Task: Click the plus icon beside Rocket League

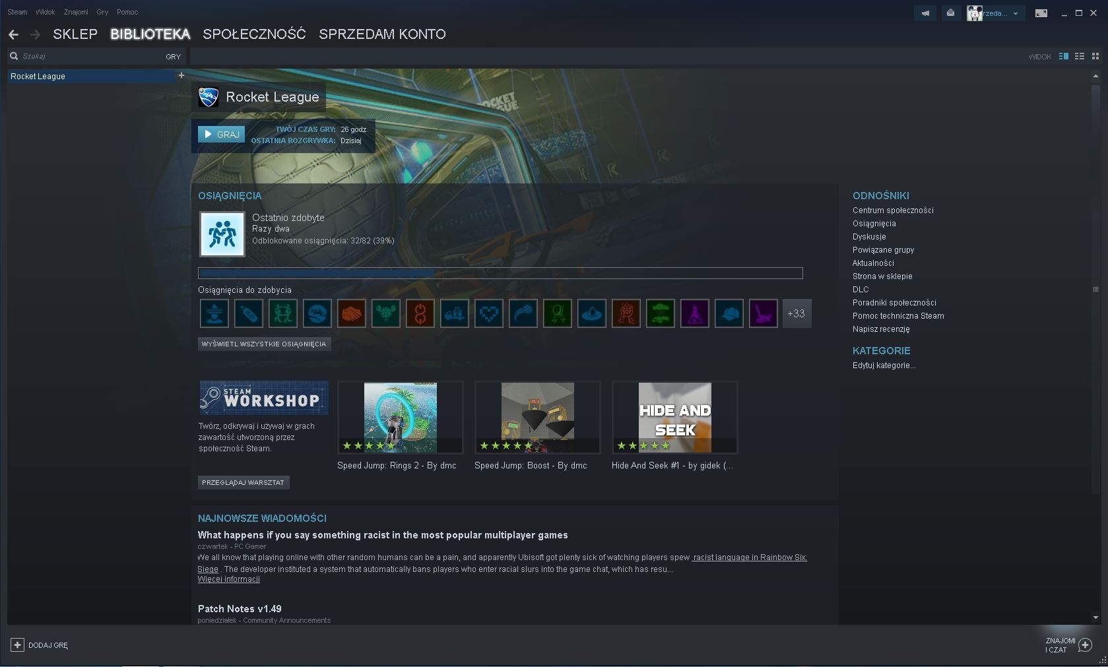Action: [x=181, y=75]
